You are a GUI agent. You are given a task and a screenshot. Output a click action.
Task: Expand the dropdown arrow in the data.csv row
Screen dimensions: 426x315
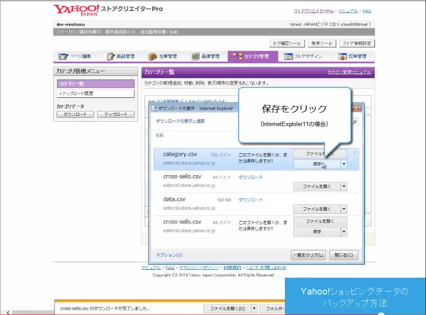click(344, 209)
